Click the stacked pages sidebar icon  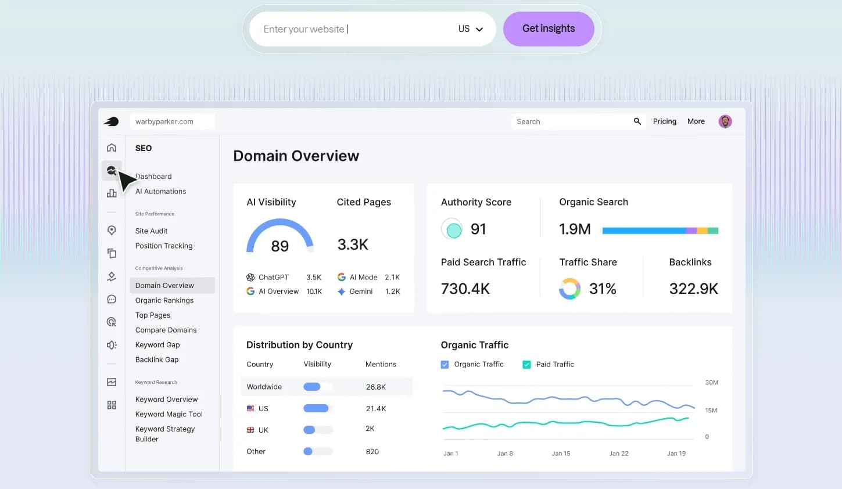coord(112,253)
